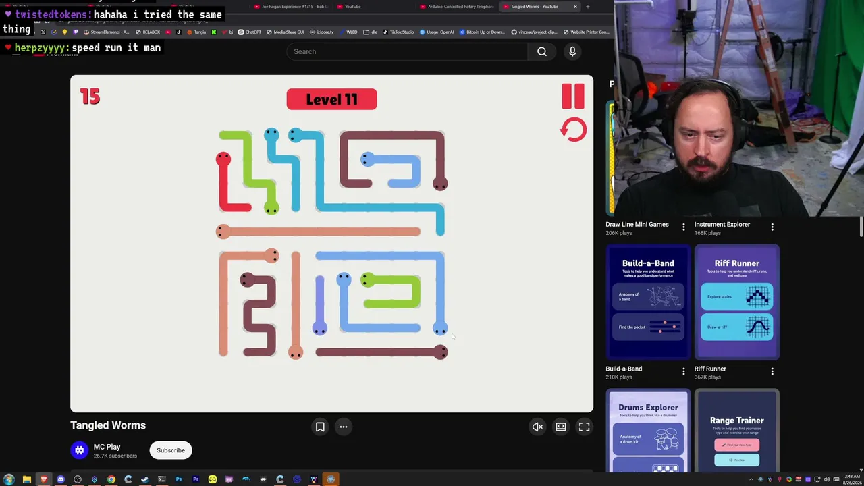Image resolution: width=864 pixels, height=486 pixels.
Task: Open options for Draw Line Mini Games
Action: click(683, 227)
